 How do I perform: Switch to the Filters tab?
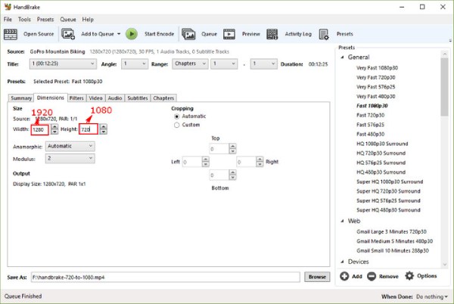tap(76, 98)
